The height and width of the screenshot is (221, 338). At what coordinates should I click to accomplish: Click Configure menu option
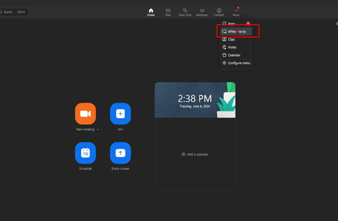coord(239,63)
